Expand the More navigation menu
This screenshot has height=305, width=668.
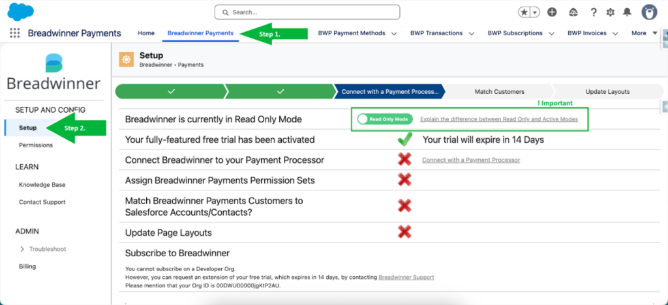pyautogui.click(x=644, y=33)
